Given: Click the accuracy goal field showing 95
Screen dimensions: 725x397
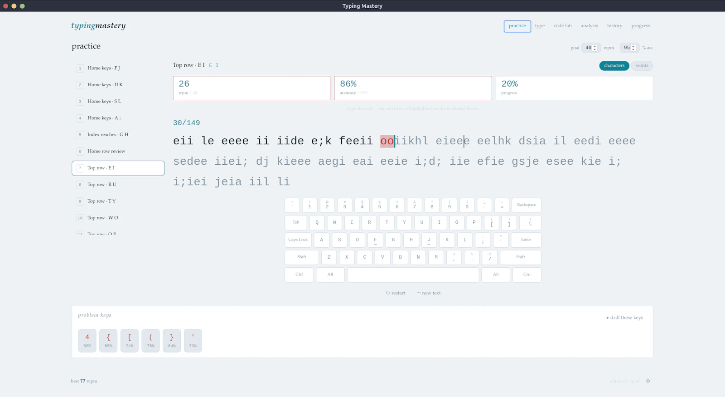Looking at the screenshot, I should click(x=629, y=48).
